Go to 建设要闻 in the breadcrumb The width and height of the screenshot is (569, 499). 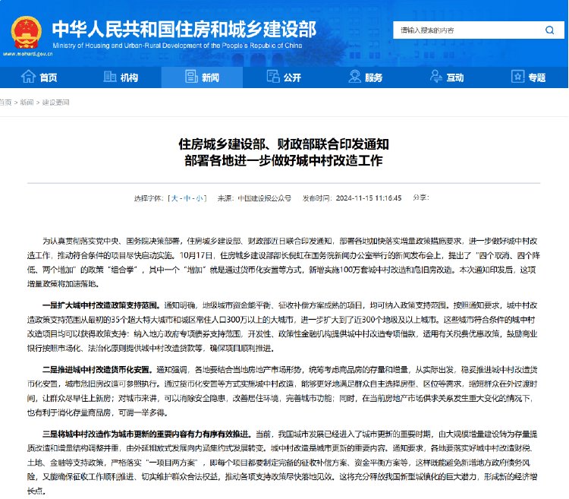(x=55, y=103)
